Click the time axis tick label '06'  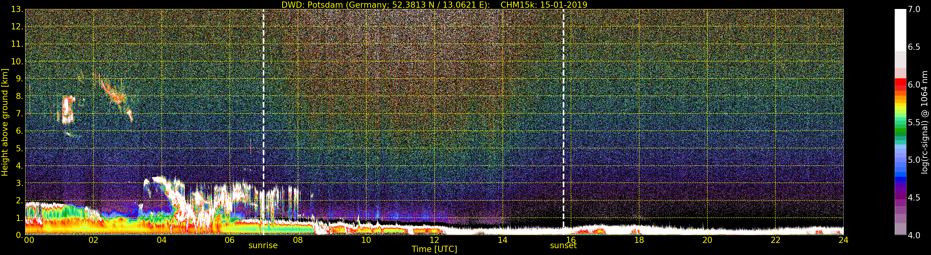pyautogui.click(x=230, y=240)
